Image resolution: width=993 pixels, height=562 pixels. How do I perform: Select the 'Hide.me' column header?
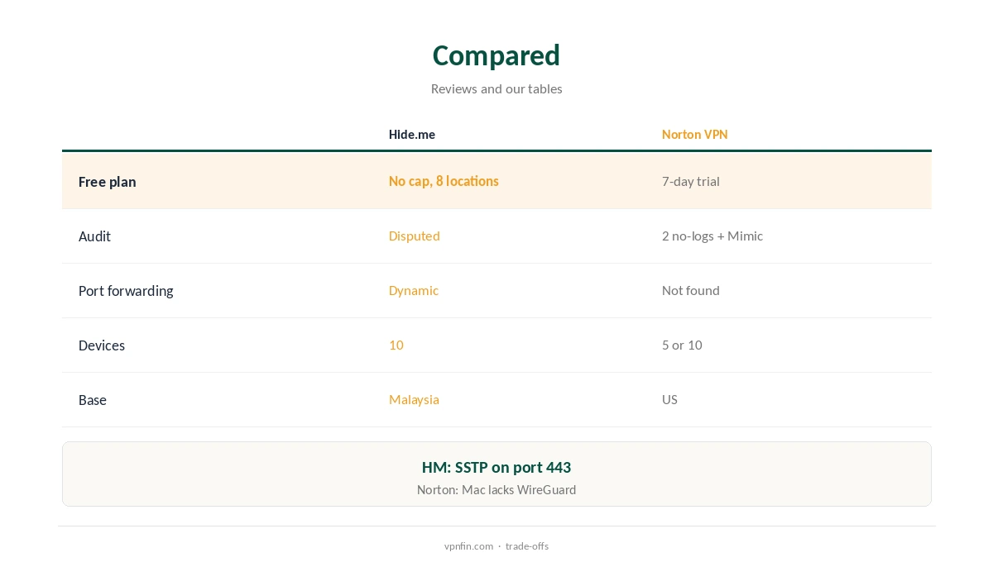(412, 134)
